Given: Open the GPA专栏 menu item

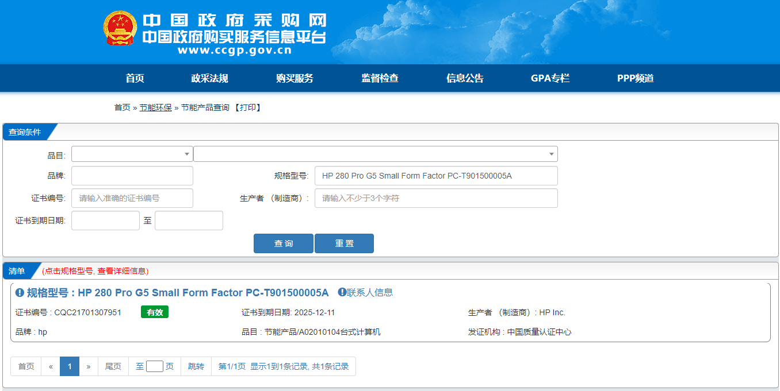Looking at the screenshot, I should click(x=550, y=79).
